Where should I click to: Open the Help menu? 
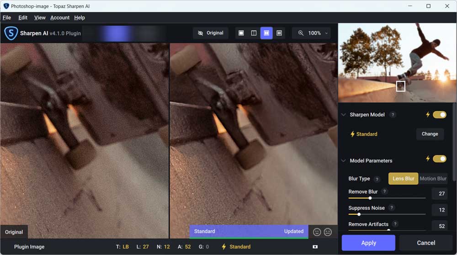[x=79, y=18]
